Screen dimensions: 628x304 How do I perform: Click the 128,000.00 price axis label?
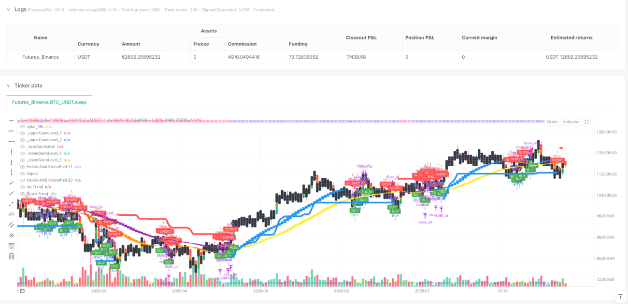(607, 132)
